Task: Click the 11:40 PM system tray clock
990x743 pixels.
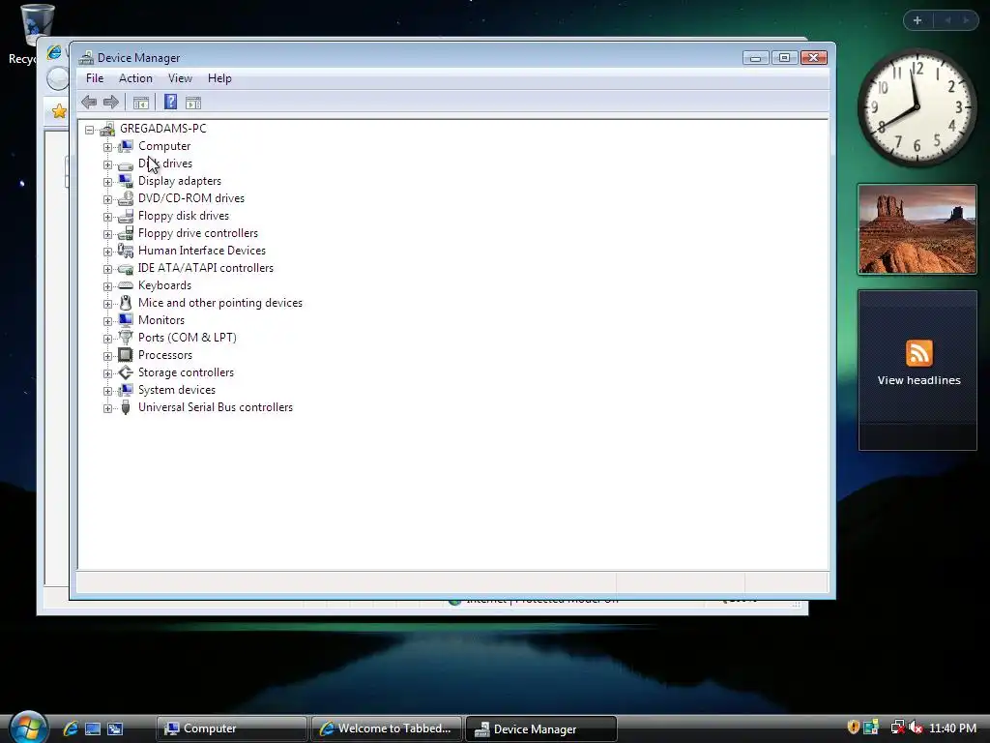Action: (952, 728)
